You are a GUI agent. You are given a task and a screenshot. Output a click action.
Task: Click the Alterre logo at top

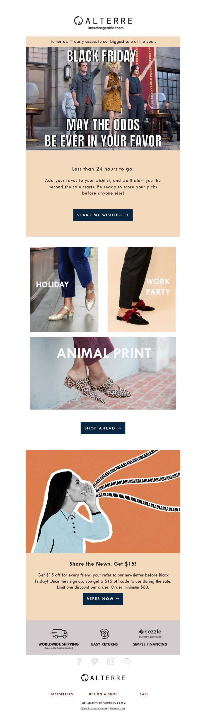103,22
